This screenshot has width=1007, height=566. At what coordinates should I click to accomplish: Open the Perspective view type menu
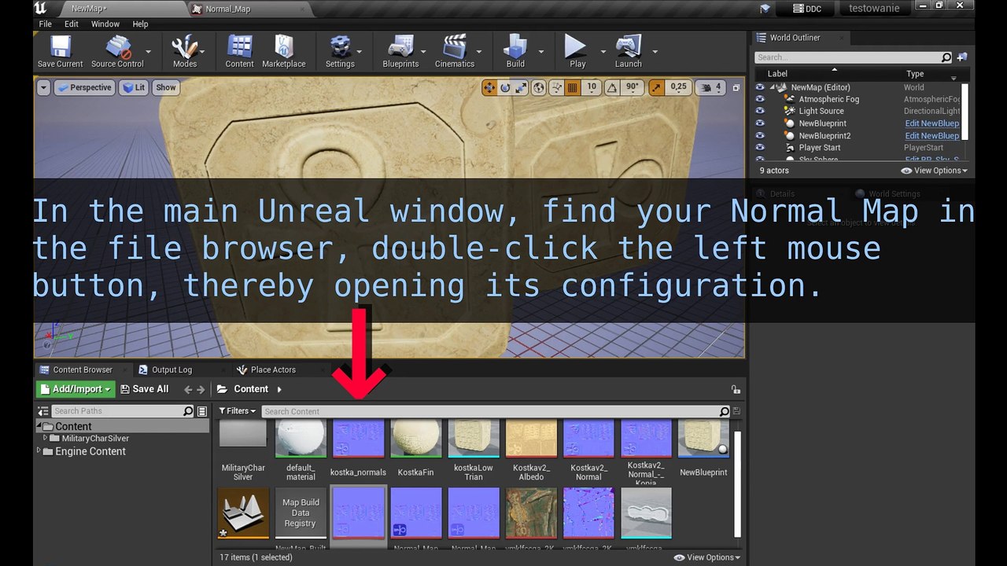coord(84,87)
